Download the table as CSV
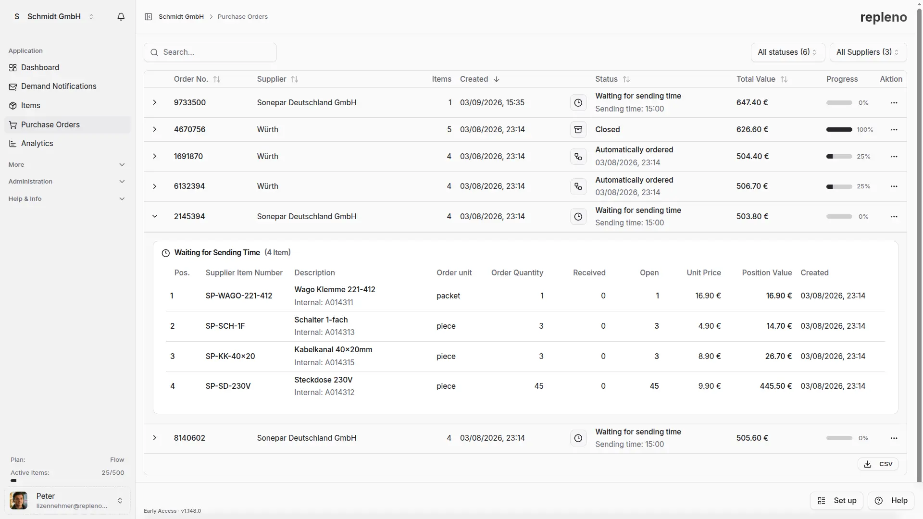Image resolution: width=923 pixels, height=519 pixels. click(x=878, y=464)
